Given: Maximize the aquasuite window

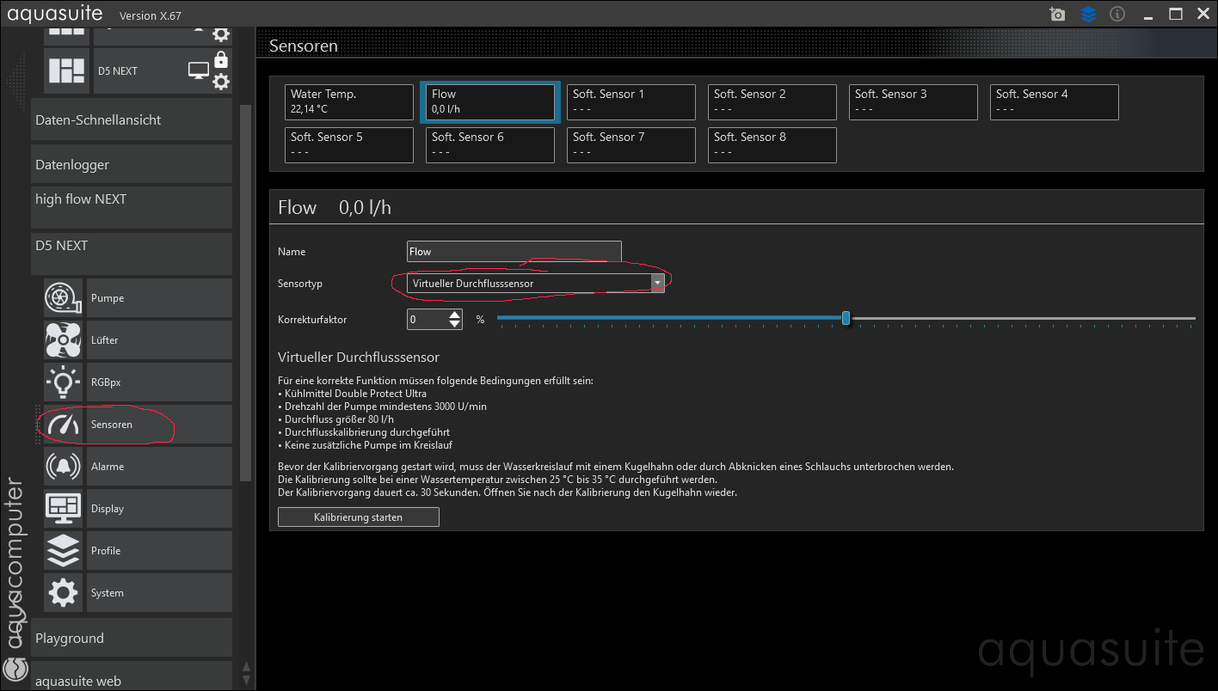Looking at the screenshot, I should (x=1176, y=14).
